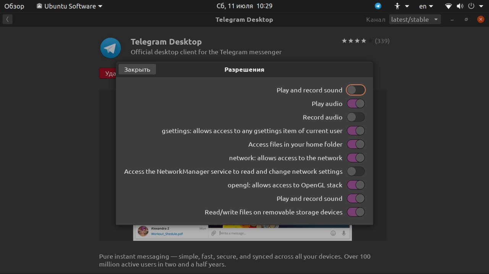Image resolution: width=489 pixels, height=274 pixels.
Task: Click the Workout_Shedule.pdf text in preview
Action: point(167,234)
